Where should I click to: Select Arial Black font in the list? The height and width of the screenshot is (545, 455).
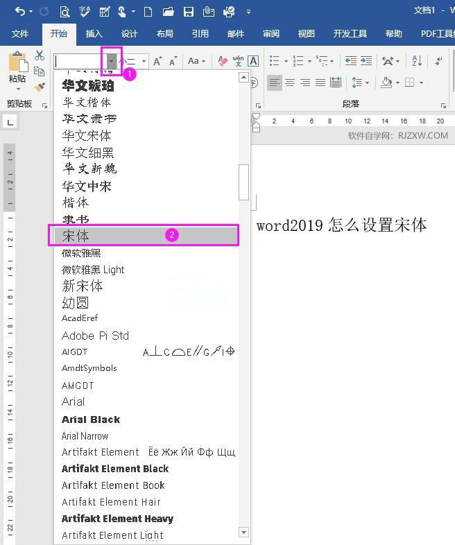tap(146, 419)
